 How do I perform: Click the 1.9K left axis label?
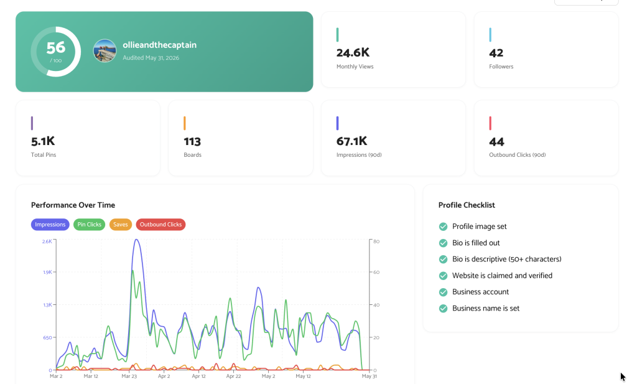(47, 272)
